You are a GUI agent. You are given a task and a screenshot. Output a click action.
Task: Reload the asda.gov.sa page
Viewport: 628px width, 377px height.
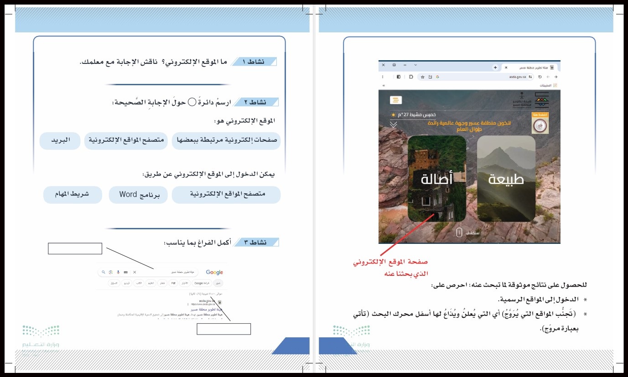540,77
